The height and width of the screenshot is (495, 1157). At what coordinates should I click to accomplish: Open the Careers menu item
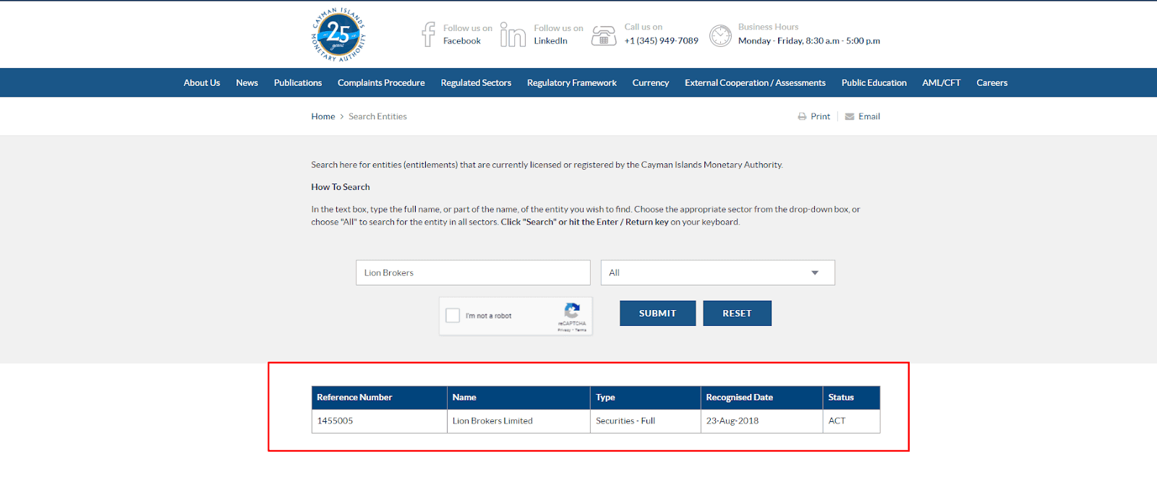(x=992, y=83)
